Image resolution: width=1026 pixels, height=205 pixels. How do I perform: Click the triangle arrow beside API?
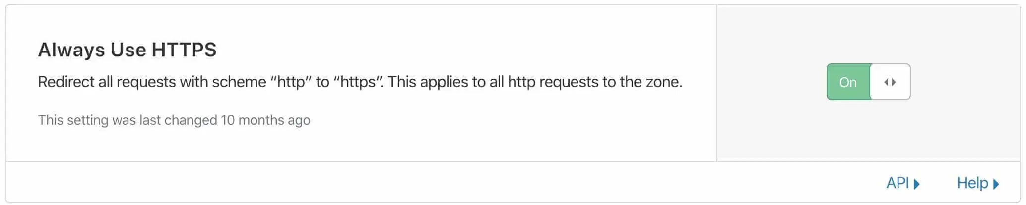click(x=917, y=184)
